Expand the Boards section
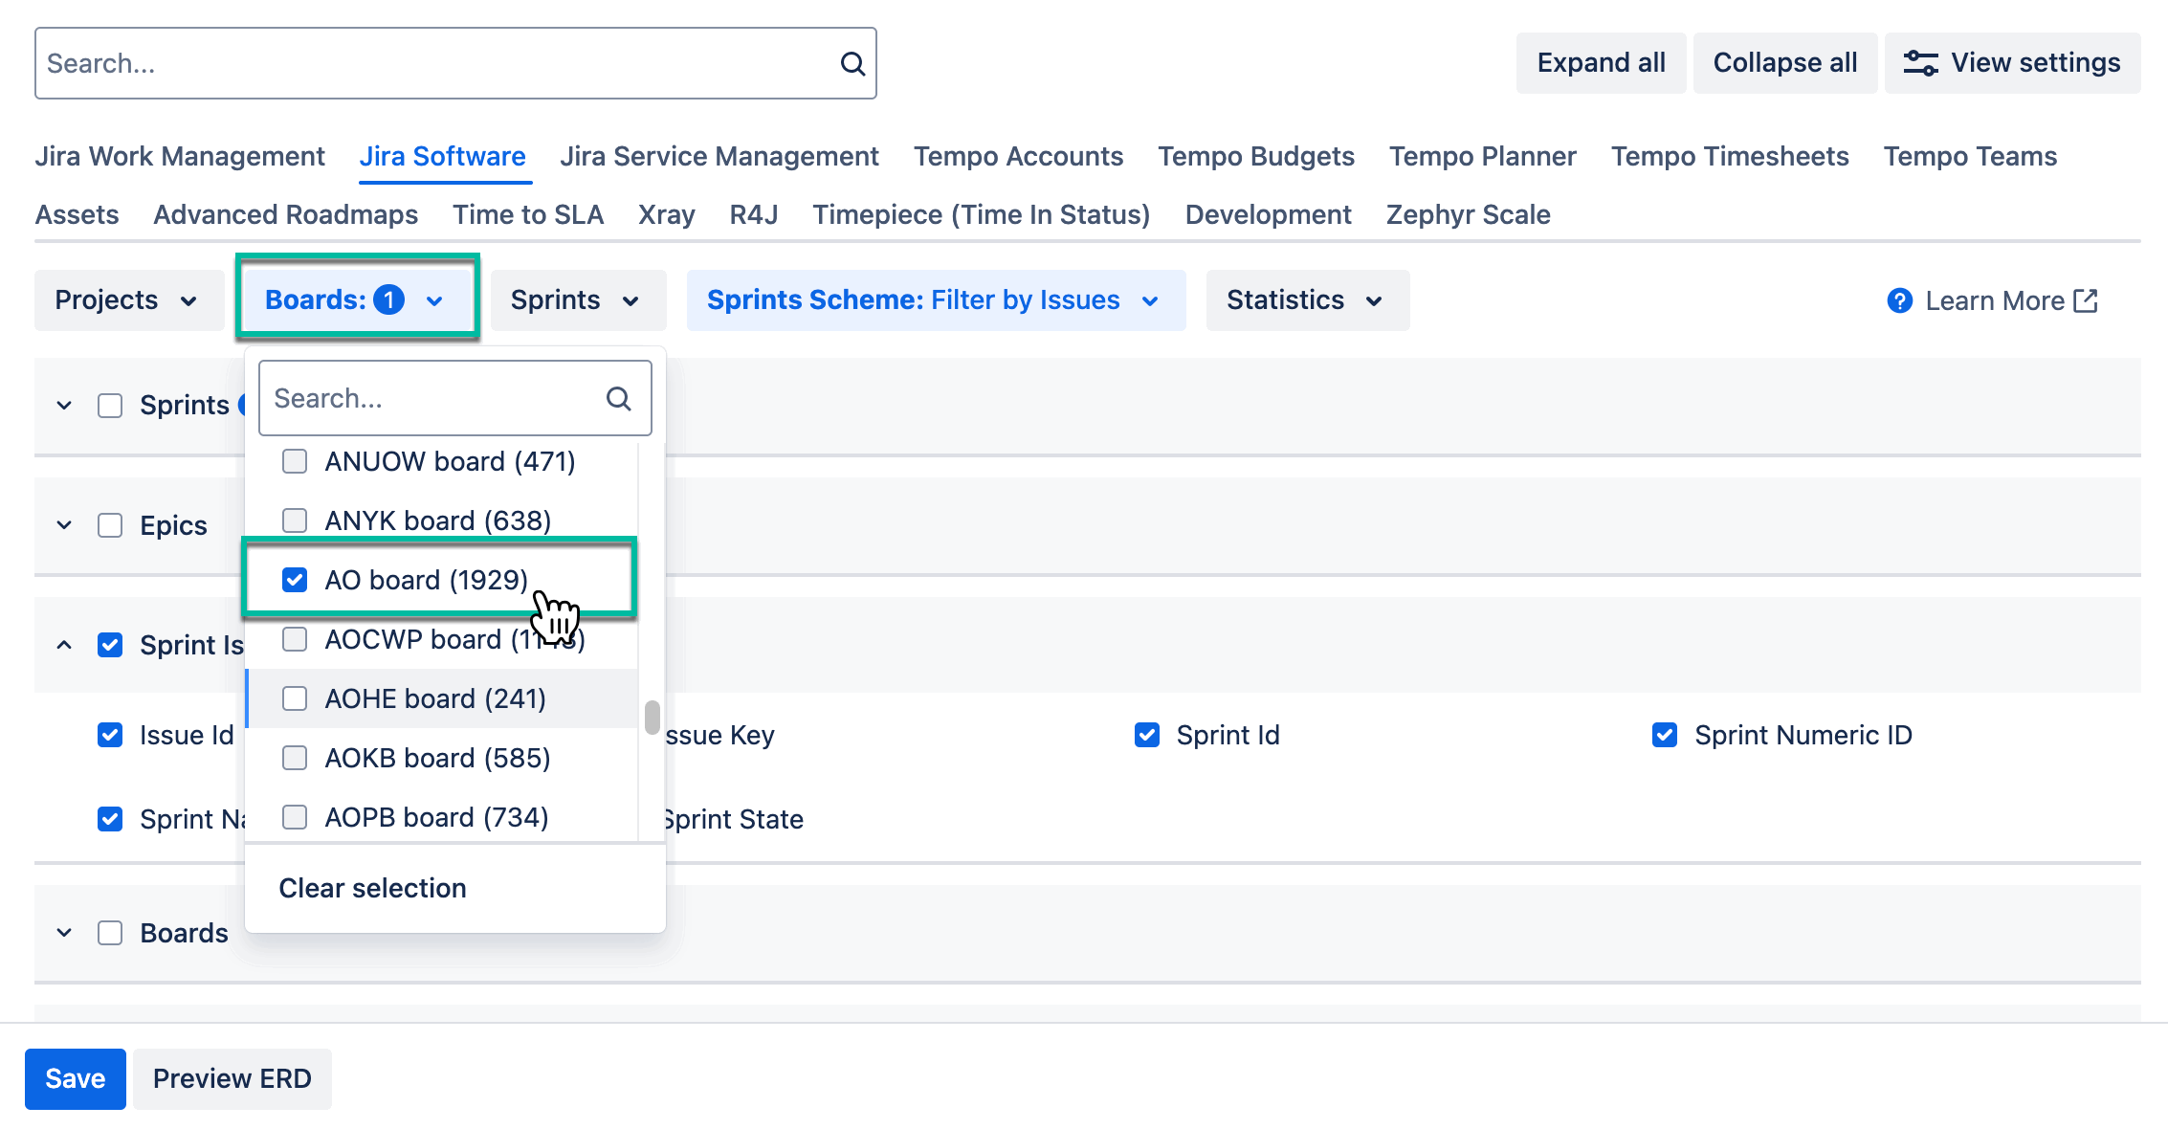 click(63, 933)
